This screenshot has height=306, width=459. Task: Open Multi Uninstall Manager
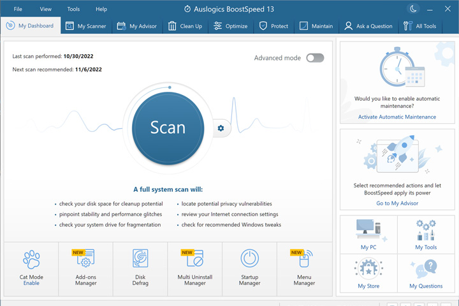click(x=195, y=269)
